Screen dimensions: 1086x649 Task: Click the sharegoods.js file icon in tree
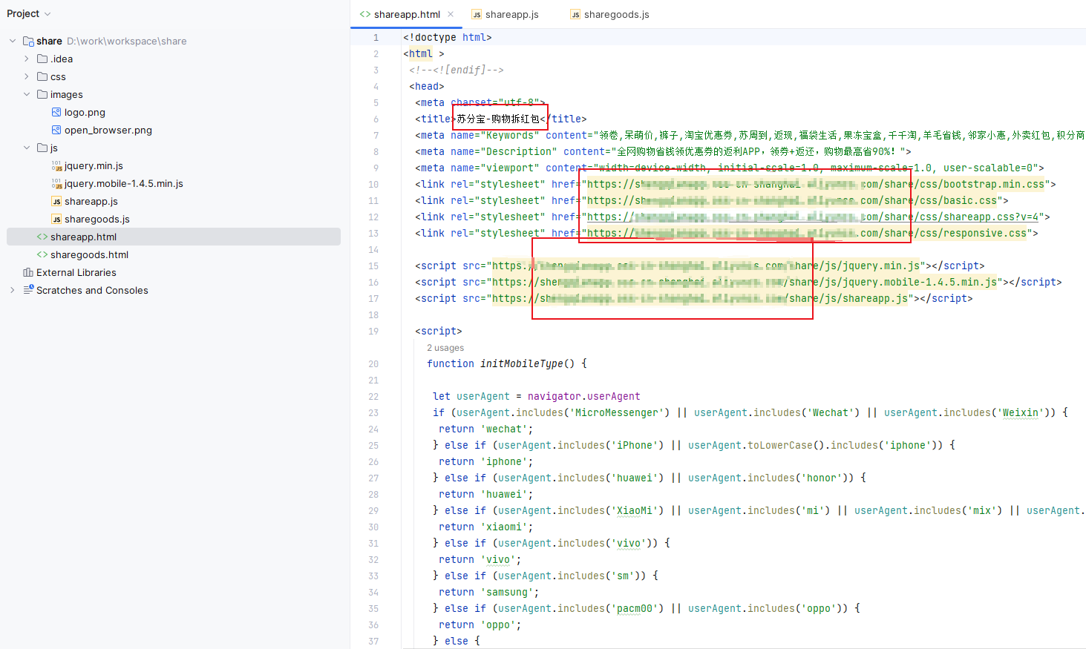56,220
